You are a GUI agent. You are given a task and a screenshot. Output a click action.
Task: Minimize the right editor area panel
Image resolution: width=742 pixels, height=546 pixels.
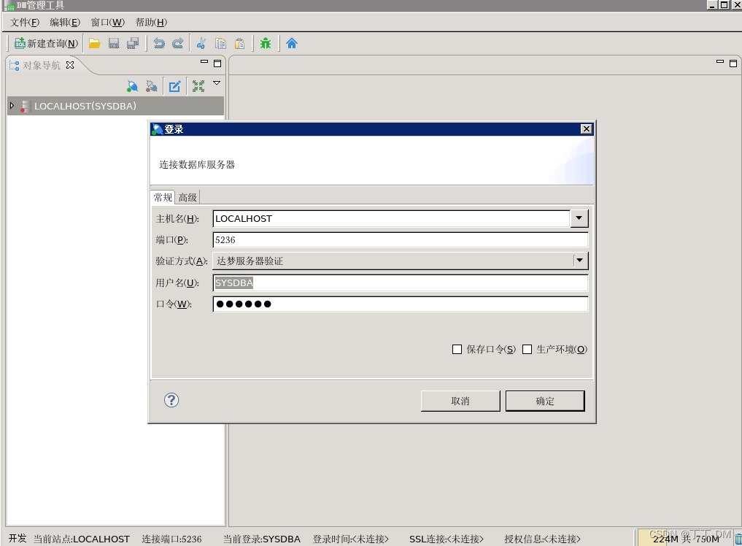[720, 61]
